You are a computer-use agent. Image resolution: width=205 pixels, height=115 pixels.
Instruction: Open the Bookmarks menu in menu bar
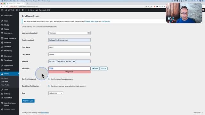(29, 1)
